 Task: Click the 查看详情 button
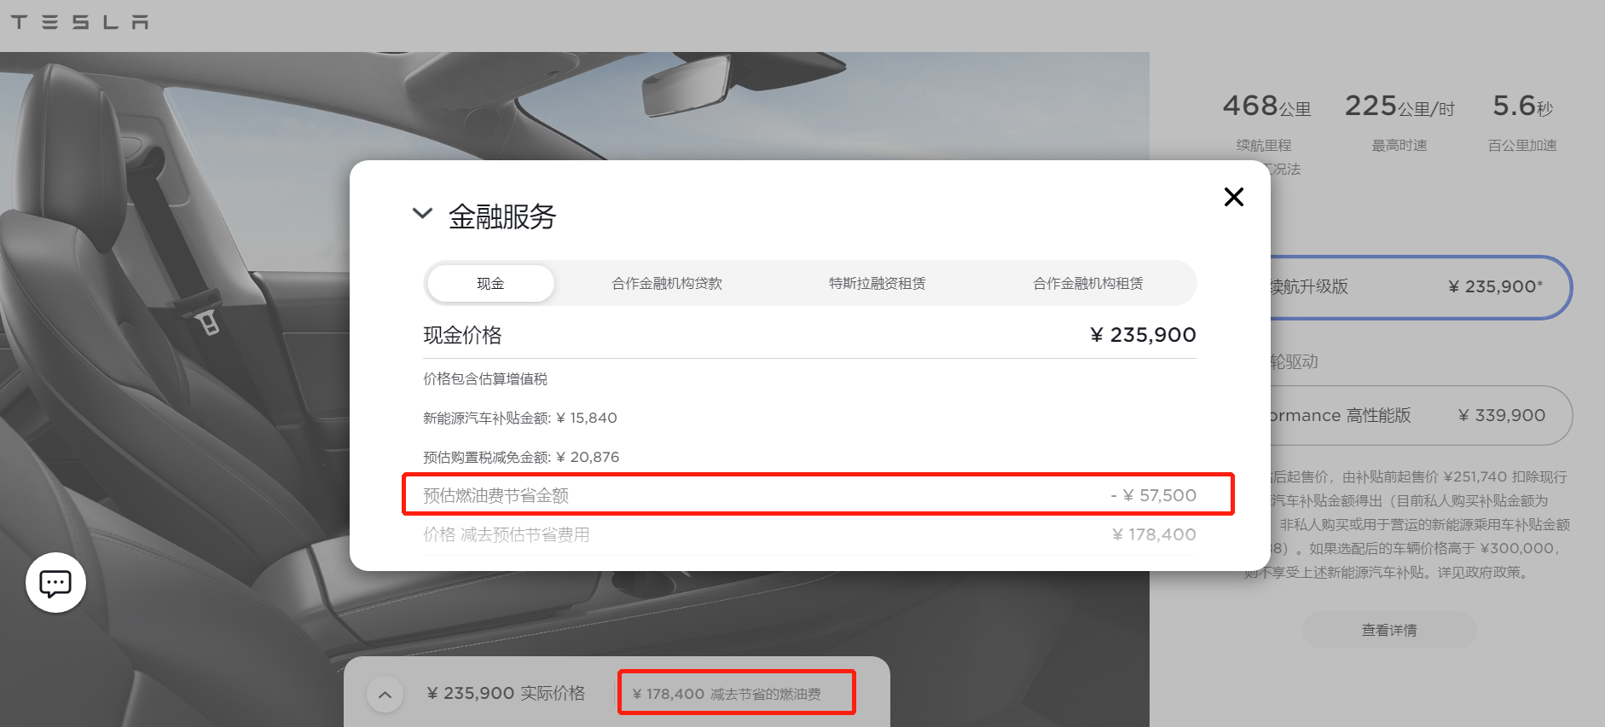(1388, 631)
